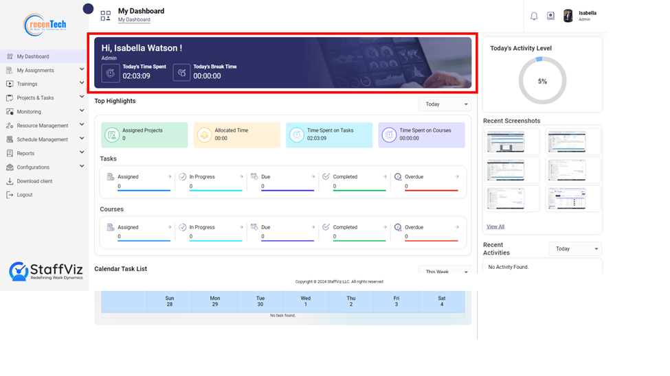Click the Projects & Tasks sidebar icon

pyautogui.click(x=10, y=97)
